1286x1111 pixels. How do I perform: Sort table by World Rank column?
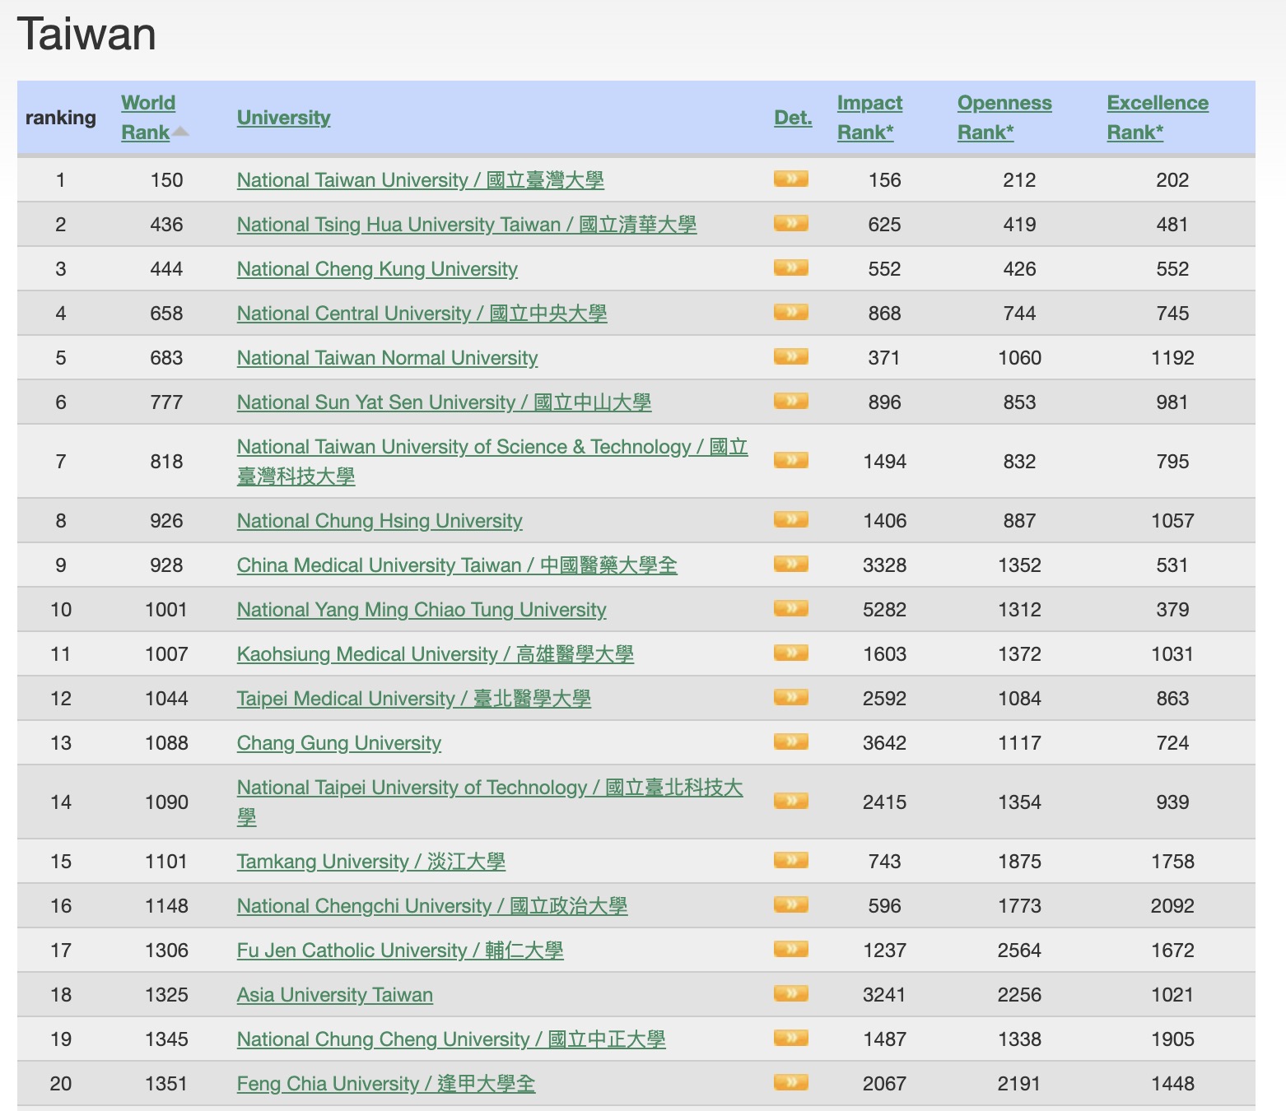click(x=148, y=118)
